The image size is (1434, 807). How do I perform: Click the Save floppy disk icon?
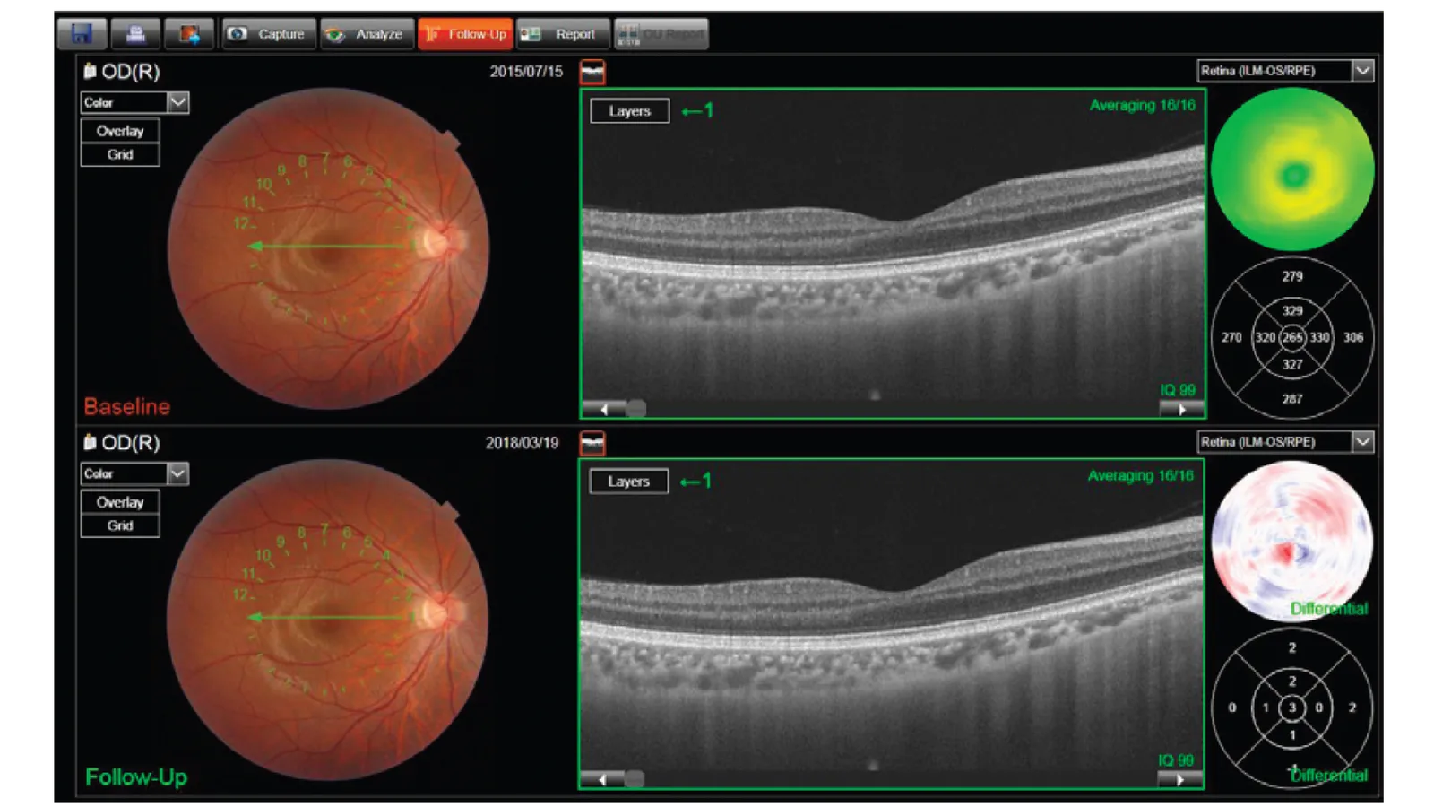pos(82,34)
